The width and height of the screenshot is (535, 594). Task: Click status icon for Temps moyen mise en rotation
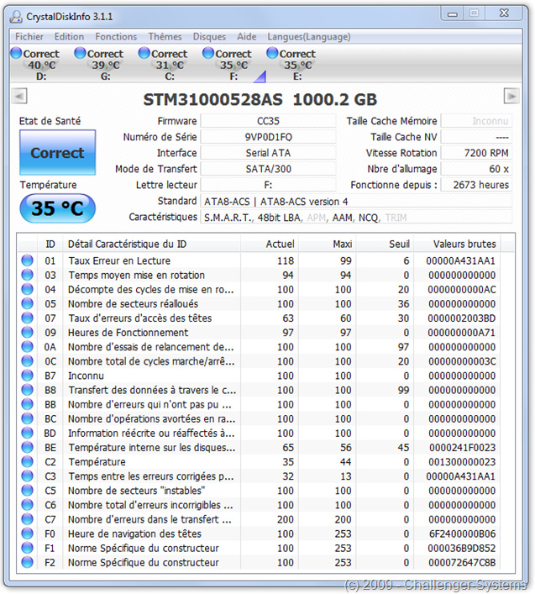click(27, 275)
